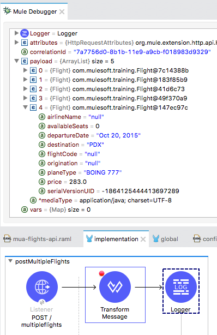Click the price attribute icon
Screen dimensions: 217x335
[42, 182]
